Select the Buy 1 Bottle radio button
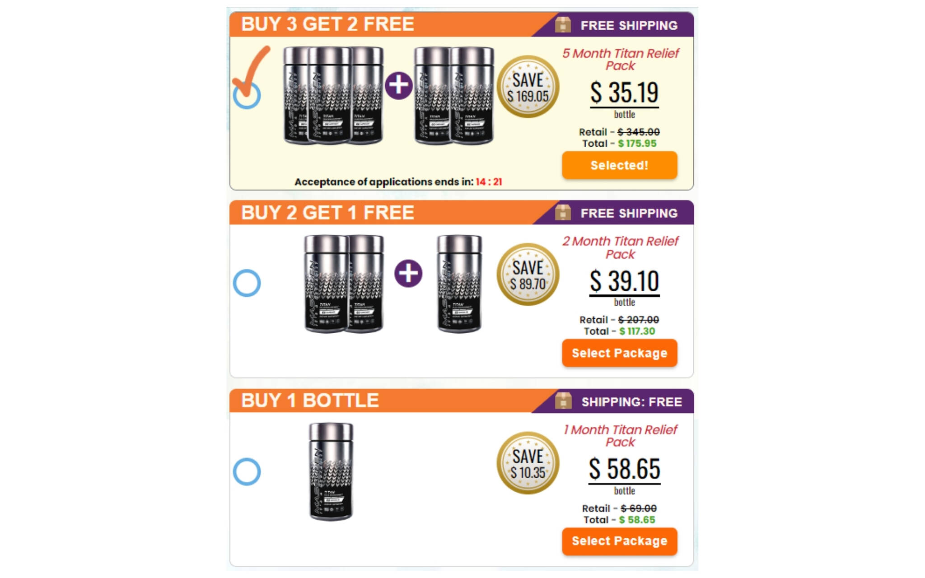The width and height of the screenshot is (925, 578). point(247,472)
